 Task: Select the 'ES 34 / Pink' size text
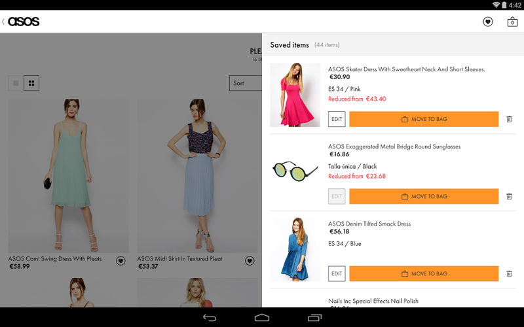[x=345, y=89]
